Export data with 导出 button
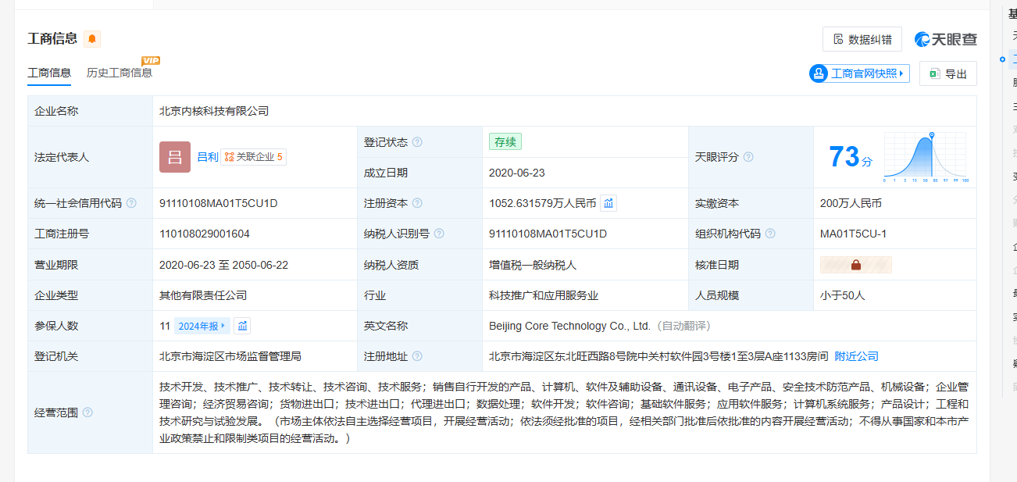The width and height of the screenshot is (1017, 482). click(947, 73)
